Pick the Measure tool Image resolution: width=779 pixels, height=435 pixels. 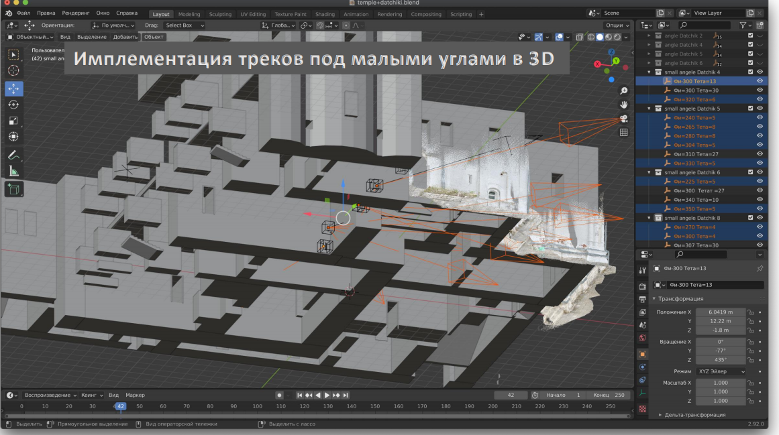click(14, 172)
